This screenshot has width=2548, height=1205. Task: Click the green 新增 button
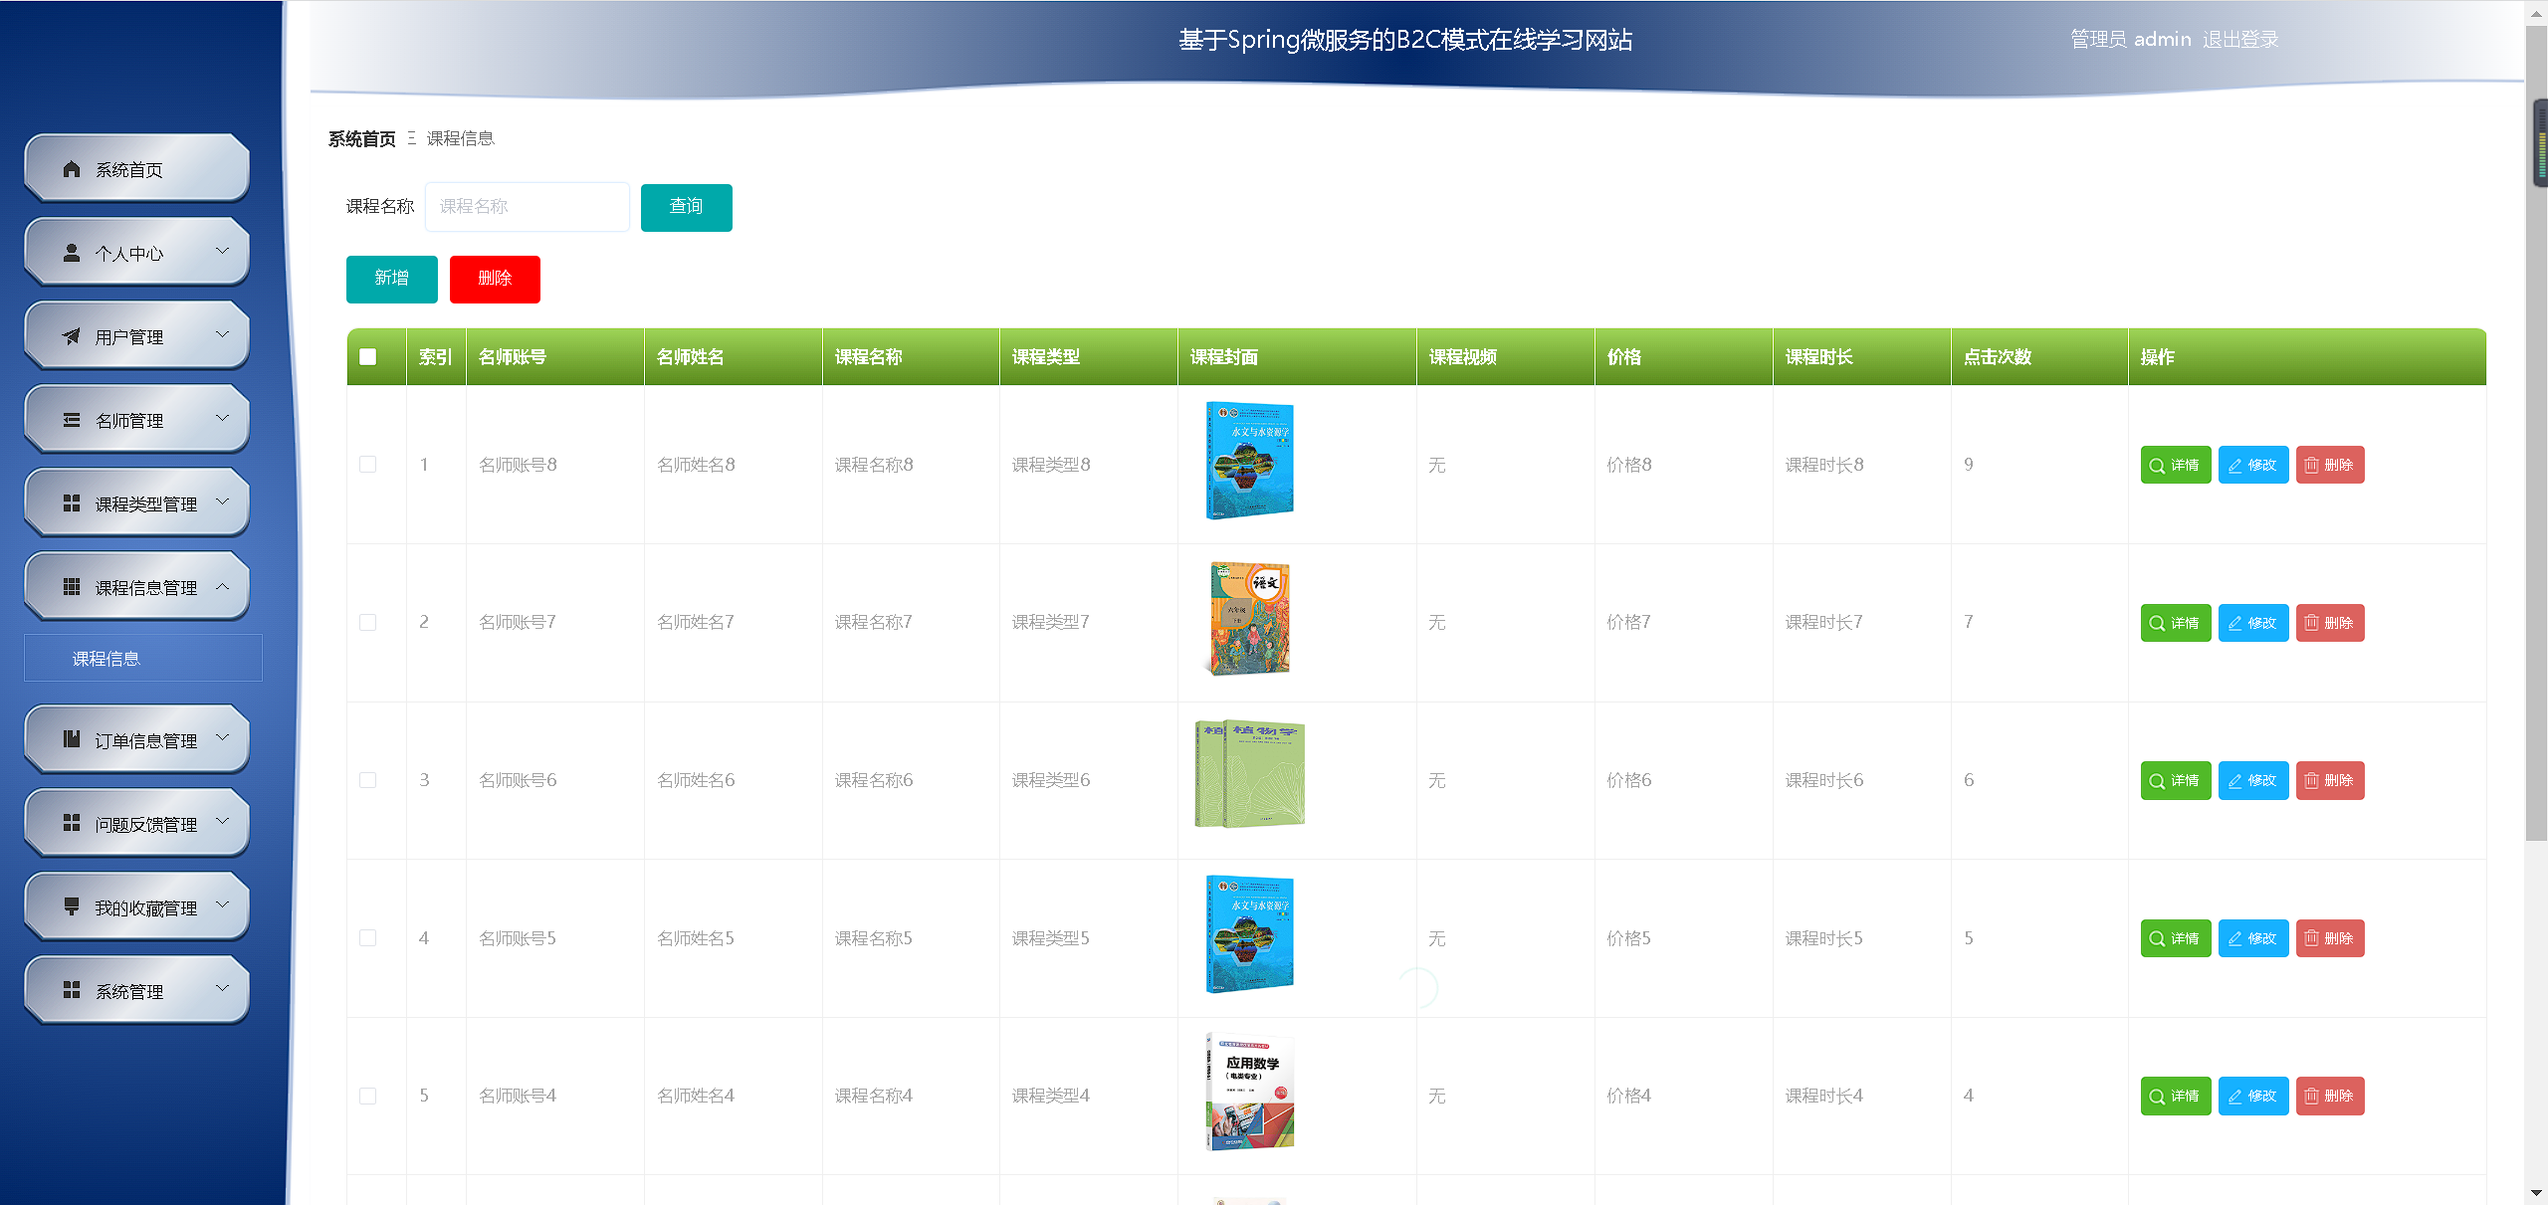pyautogui.click(x=391, y=279)
